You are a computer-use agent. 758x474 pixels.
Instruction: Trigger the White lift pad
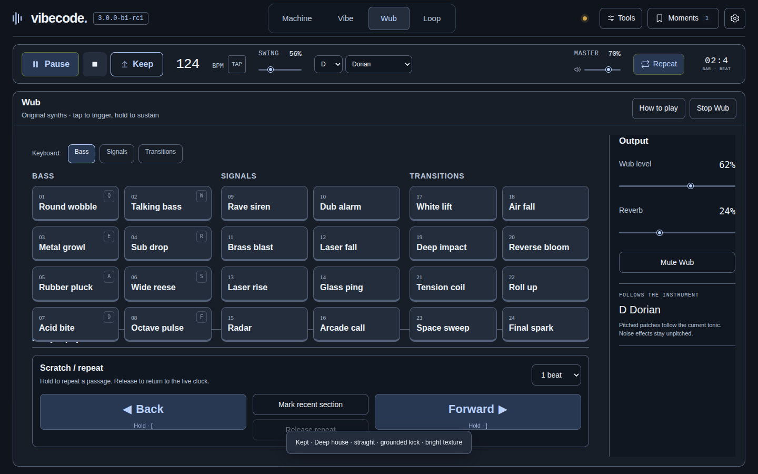[x=453, y=203]
